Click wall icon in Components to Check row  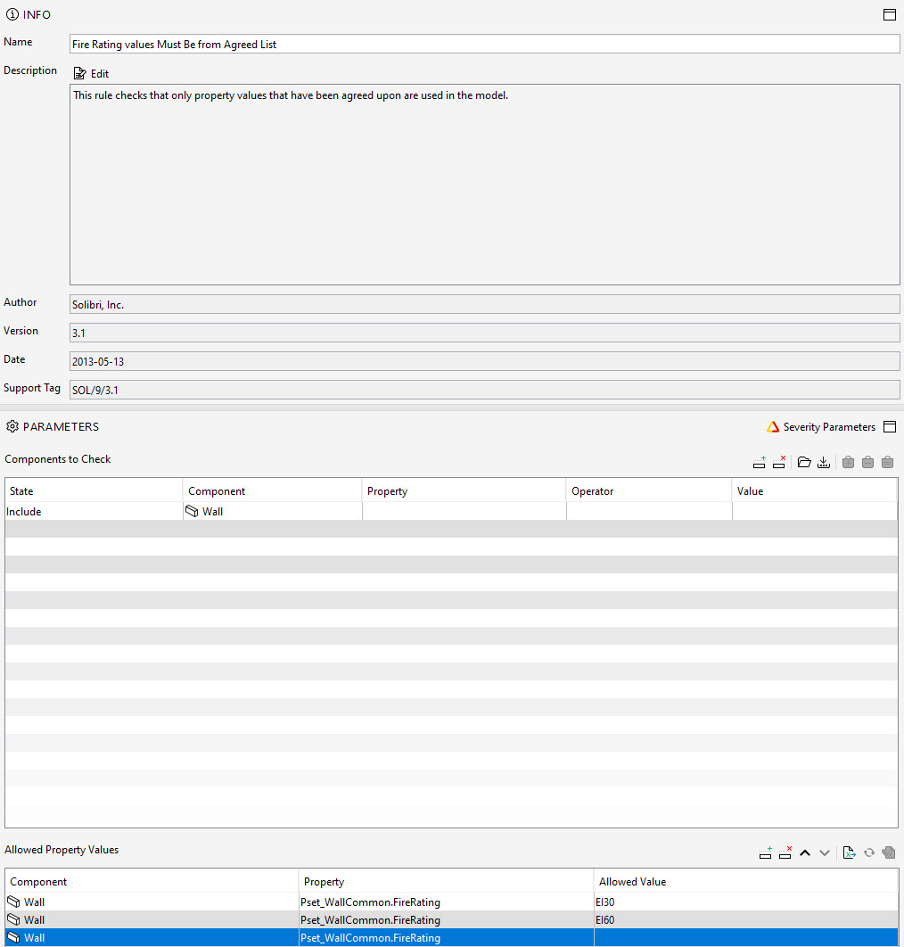coord(192,511)
